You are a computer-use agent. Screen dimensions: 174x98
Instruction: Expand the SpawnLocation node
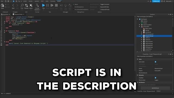tap(139, 25)
